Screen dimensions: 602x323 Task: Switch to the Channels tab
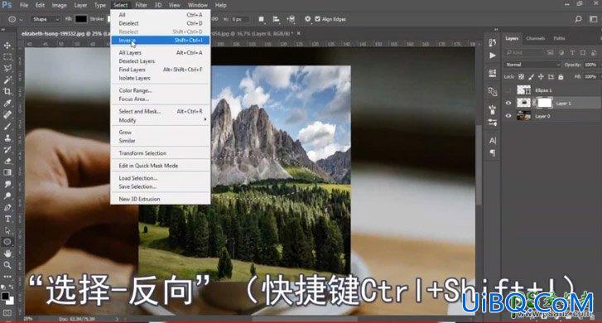tap(536, 38)
